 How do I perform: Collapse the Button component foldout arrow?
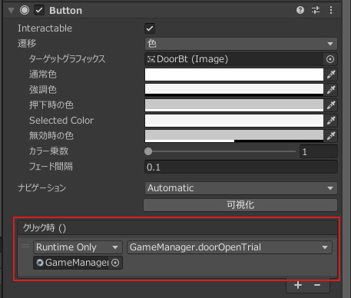coord(11,11)
